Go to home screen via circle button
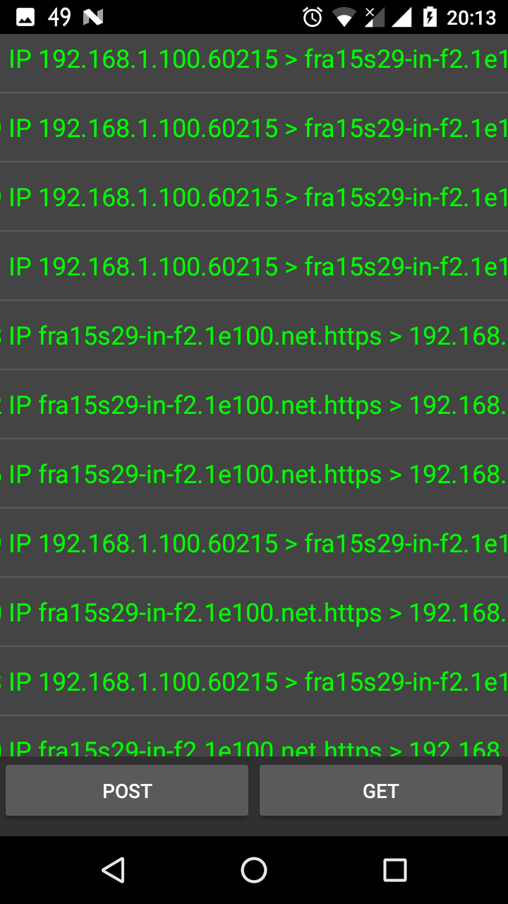The height and width of the screenshot is (904, 508). pyautogui.click(x=254, y=870)
